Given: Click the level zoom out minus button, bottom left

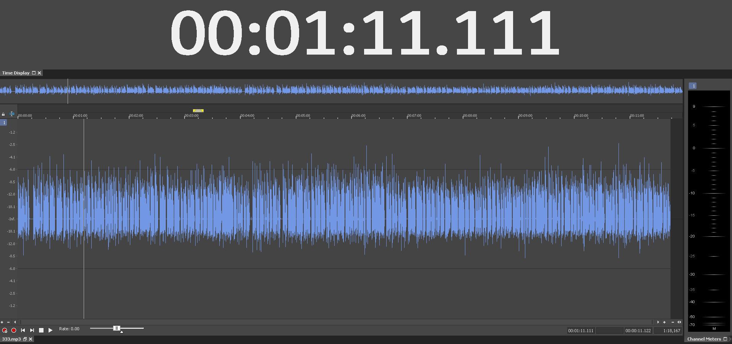Looking at the screenshot, I should point(8,322).
